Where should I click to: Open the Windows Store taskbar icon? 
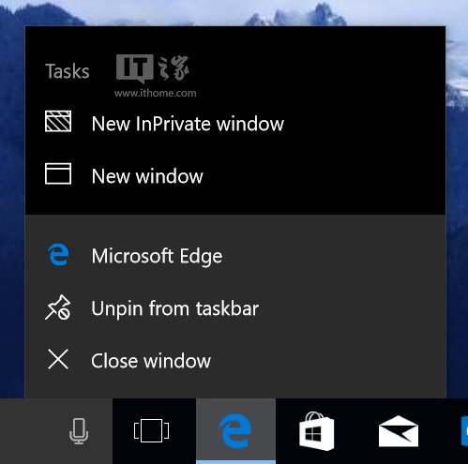316,431
